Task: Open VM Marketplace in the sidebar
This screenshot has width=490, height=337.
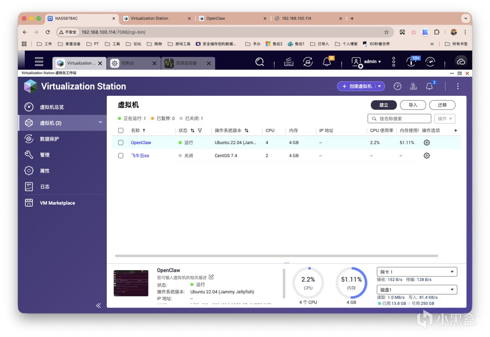Action: tap(62, 203)
